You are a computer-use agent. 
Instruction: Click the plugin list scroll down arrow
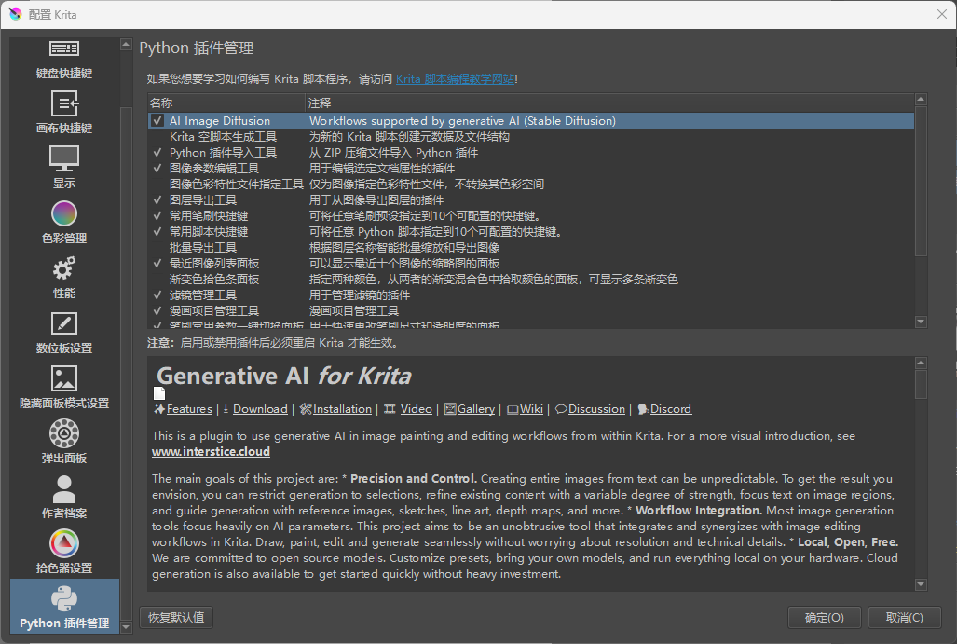(x=921, y=322)
